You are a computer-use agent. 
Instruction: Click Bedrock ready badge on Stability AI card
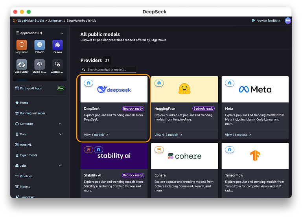pos(133,175)
